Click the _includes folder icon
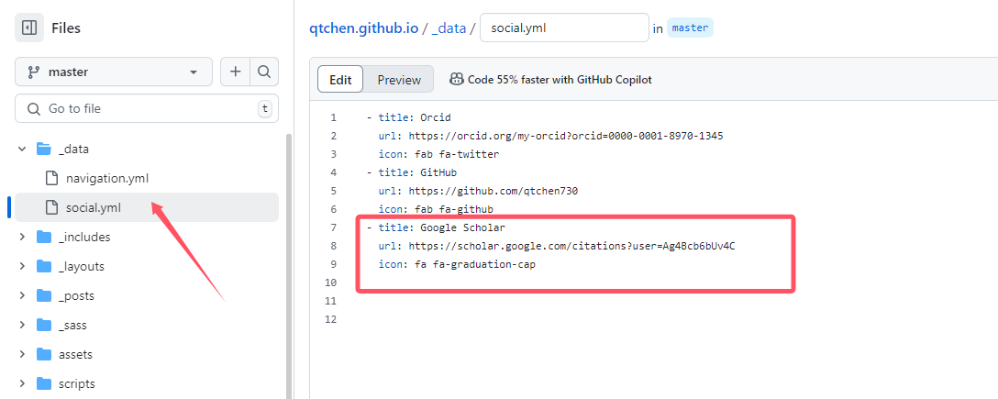This screenshot has width=998, height=399. pos(44,238)
